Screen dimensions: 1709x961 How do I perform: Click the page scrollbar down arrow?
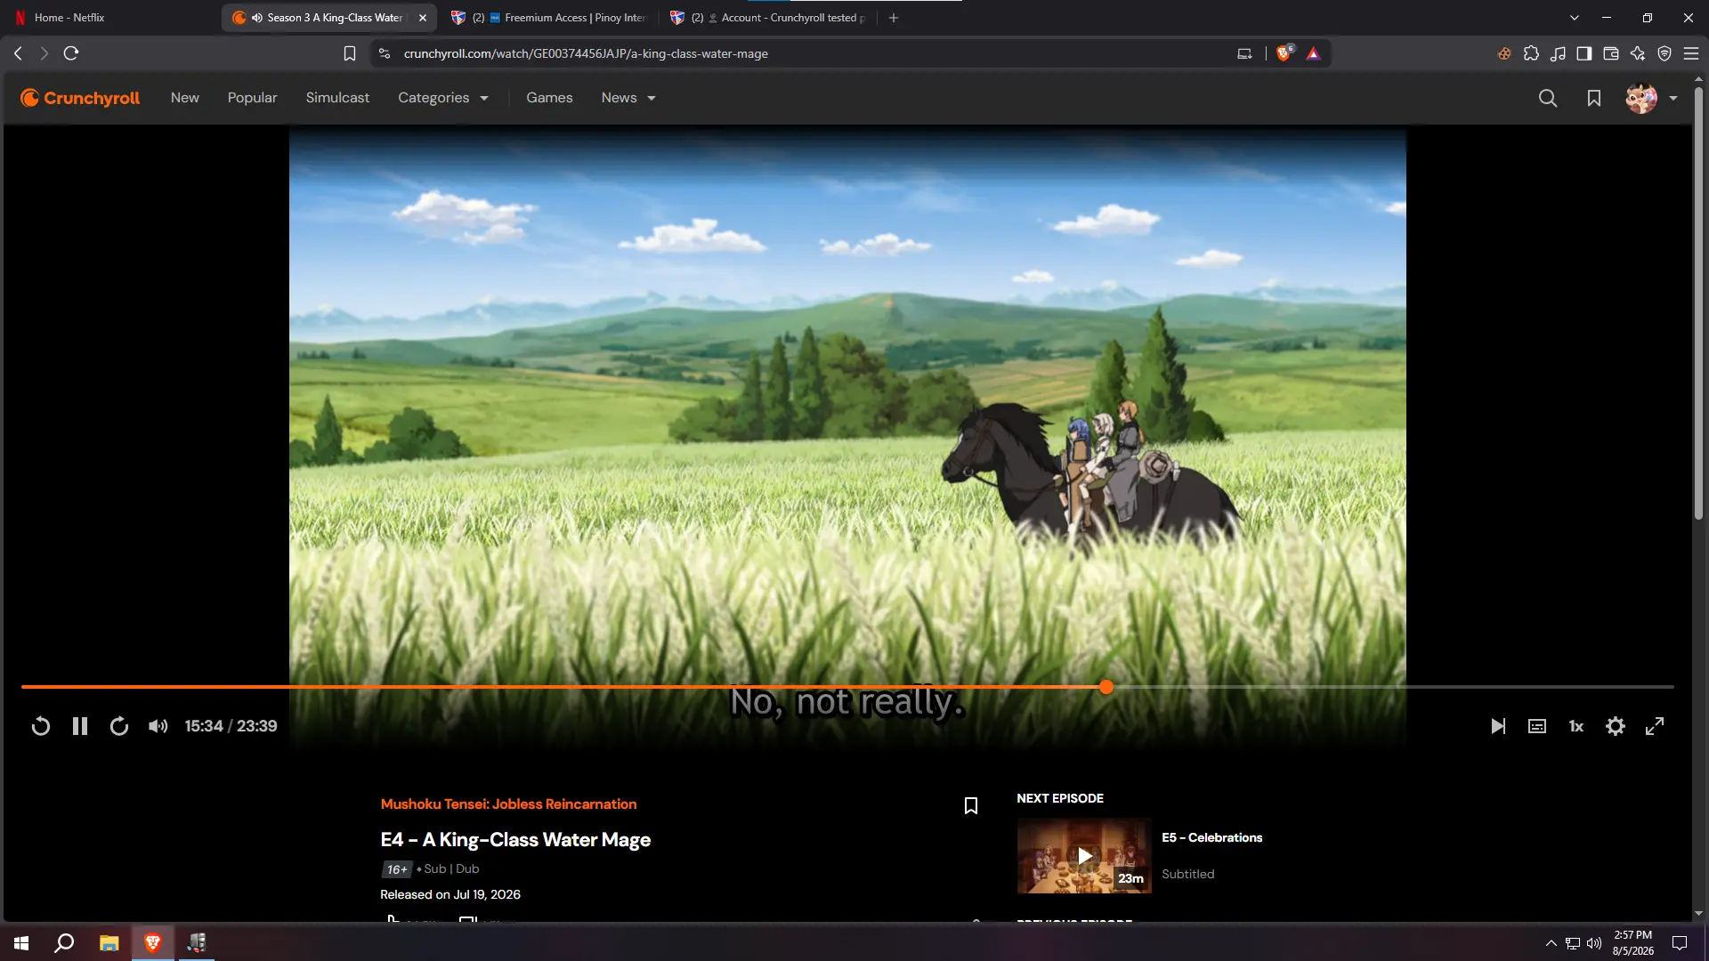1698,914
